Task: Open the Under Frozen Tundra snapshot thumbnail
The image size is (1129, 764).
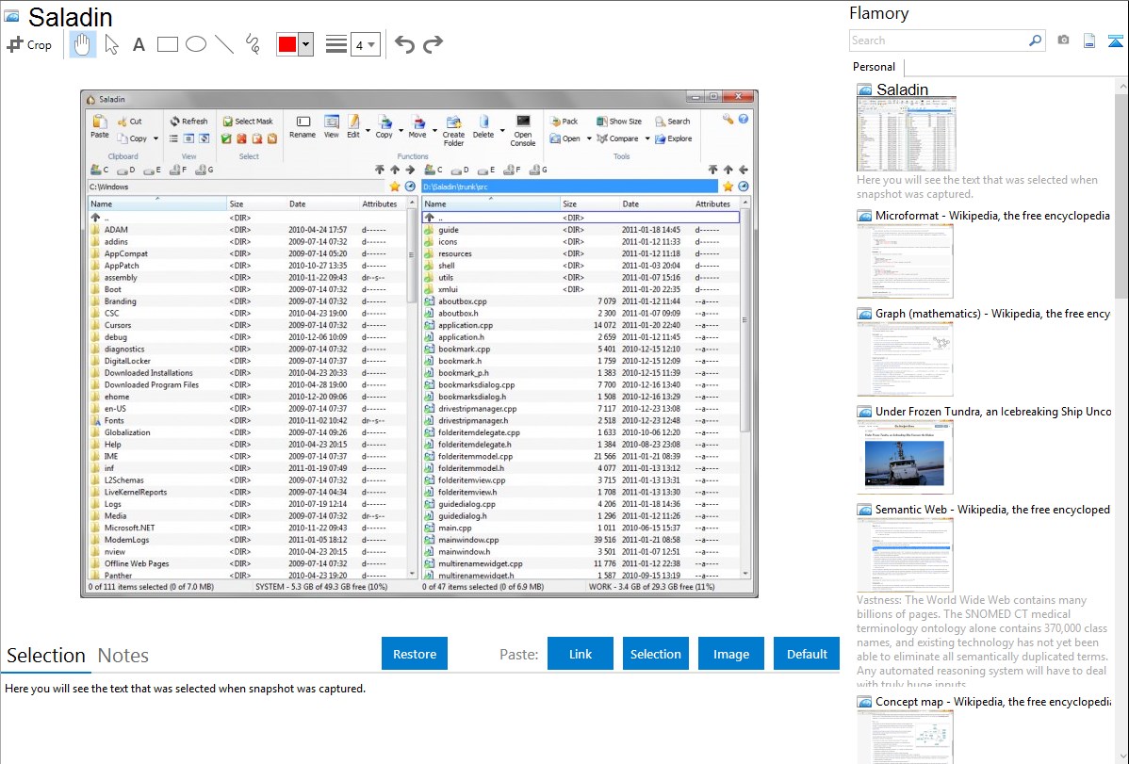Action: pyautogui.click(x=905, y=457)
